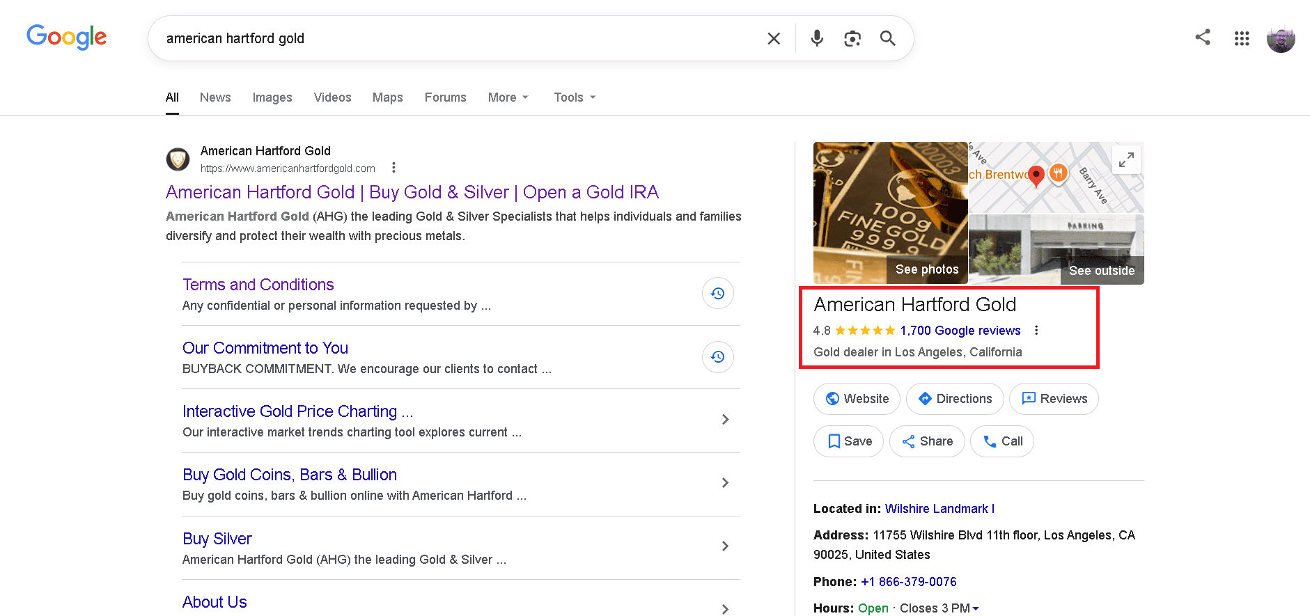Viewport: 1310px width, 616px height.
Task: Click the Google logo
Action: point(67,37)
